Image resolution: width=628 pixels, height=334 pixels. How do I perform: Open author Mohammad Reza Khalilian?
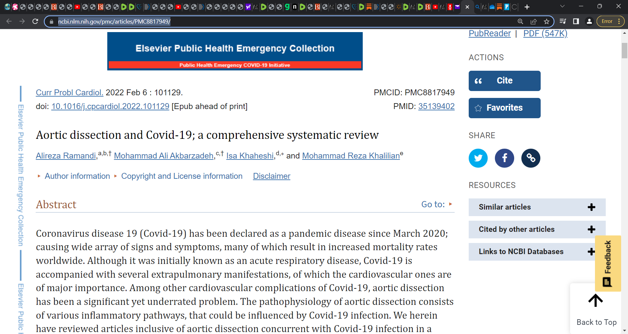(x=351, y=156)
